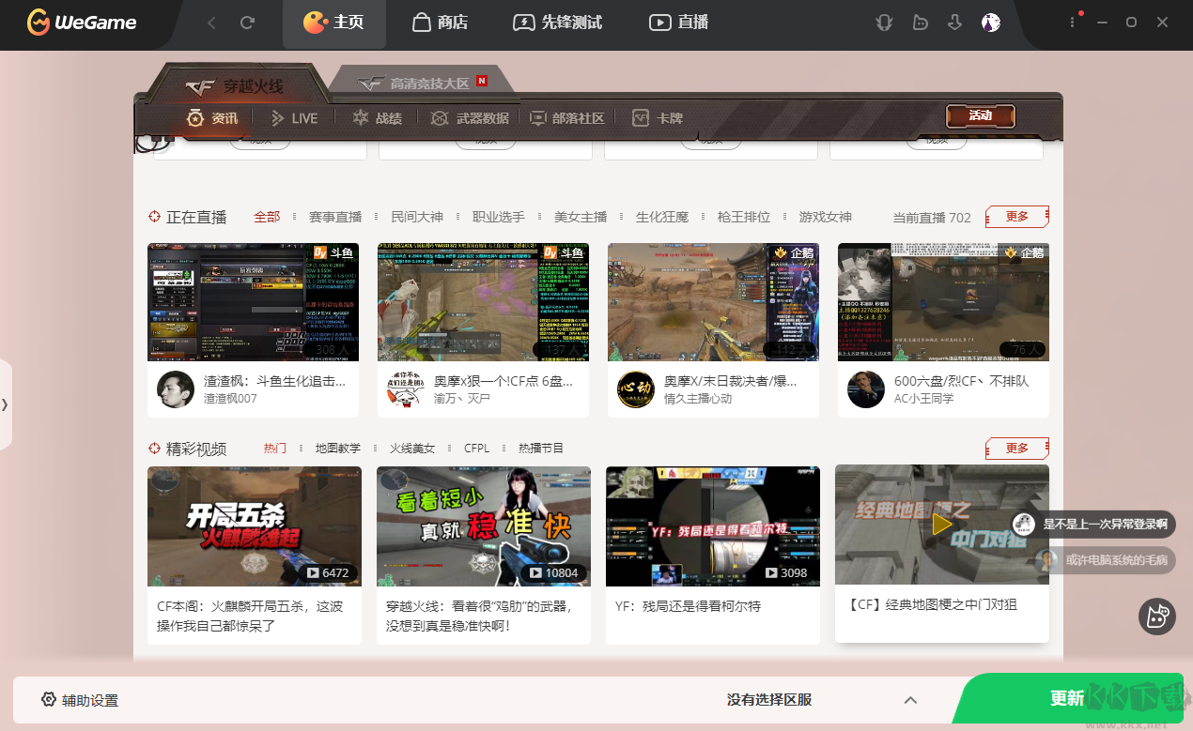Open the 奥摩x狠一个 stream thumbnail

coord(483,302)
